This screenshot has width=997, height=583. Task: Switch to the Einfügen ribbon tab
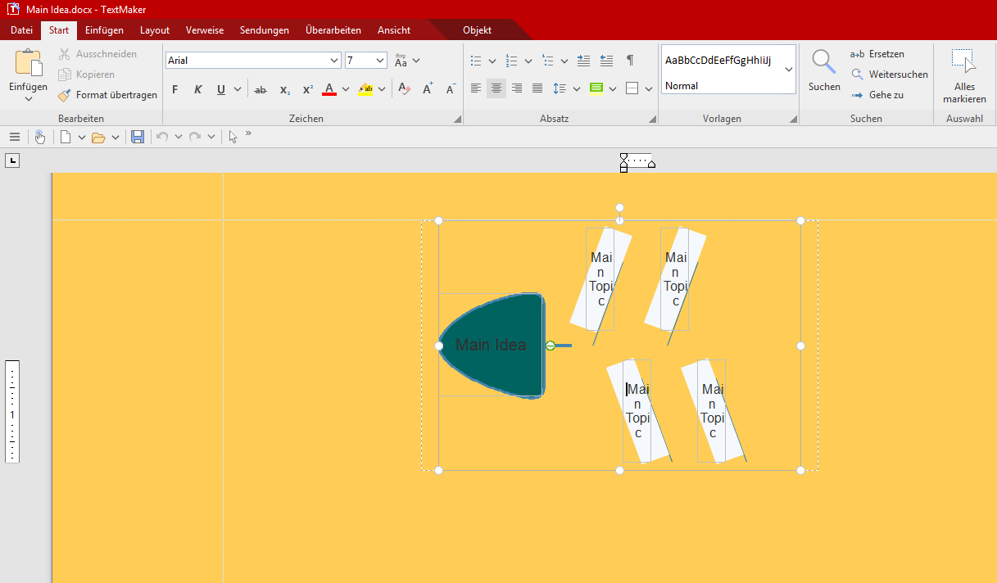(x=104, y=30)
